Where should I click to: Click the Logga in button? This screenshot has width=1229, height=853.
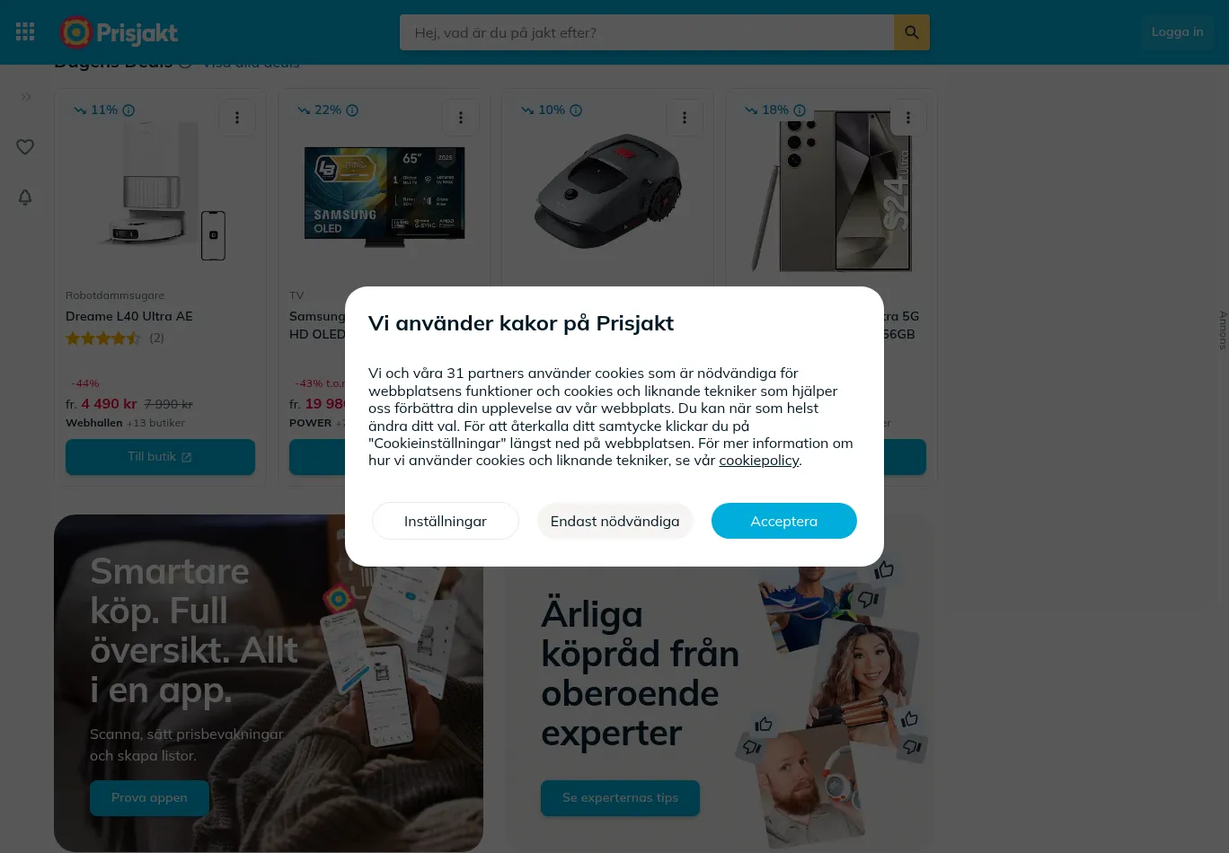(x=1177, y=32)
